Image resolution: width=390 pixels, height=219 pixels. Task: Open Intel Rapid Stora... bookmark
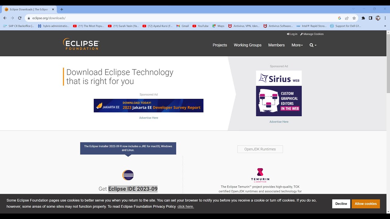tap(311, 26)
